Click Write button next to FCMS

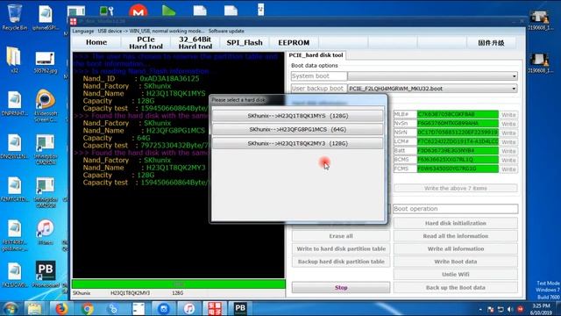(508, 169)
